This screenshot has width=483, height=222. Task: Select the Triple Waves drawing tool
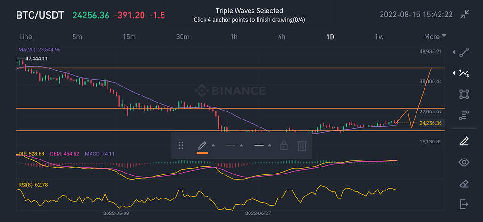tap(465, 73)
